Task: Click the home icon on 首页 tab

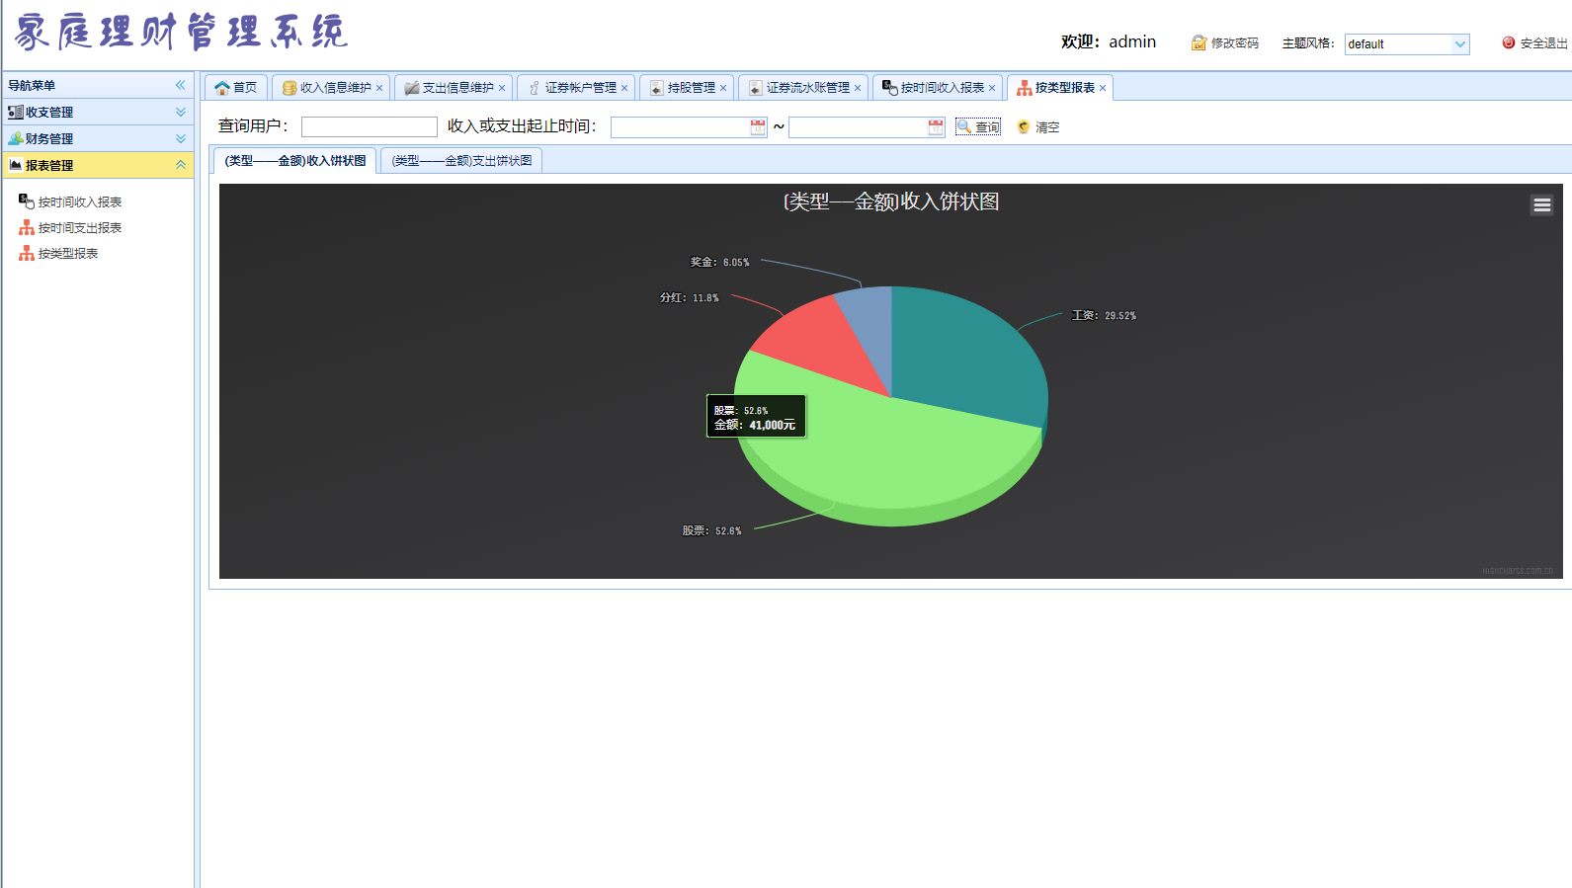Action: pos(222,88)
